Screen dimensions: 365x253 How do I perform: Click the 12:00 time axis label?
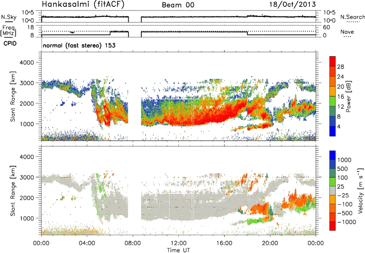coord(178,243)
